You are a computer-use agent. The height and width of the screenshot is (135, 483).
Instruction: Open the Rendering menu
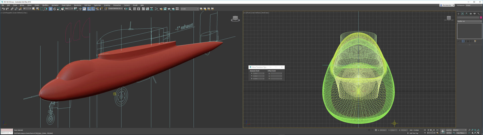pyautogui.click(x=77, y=5)
